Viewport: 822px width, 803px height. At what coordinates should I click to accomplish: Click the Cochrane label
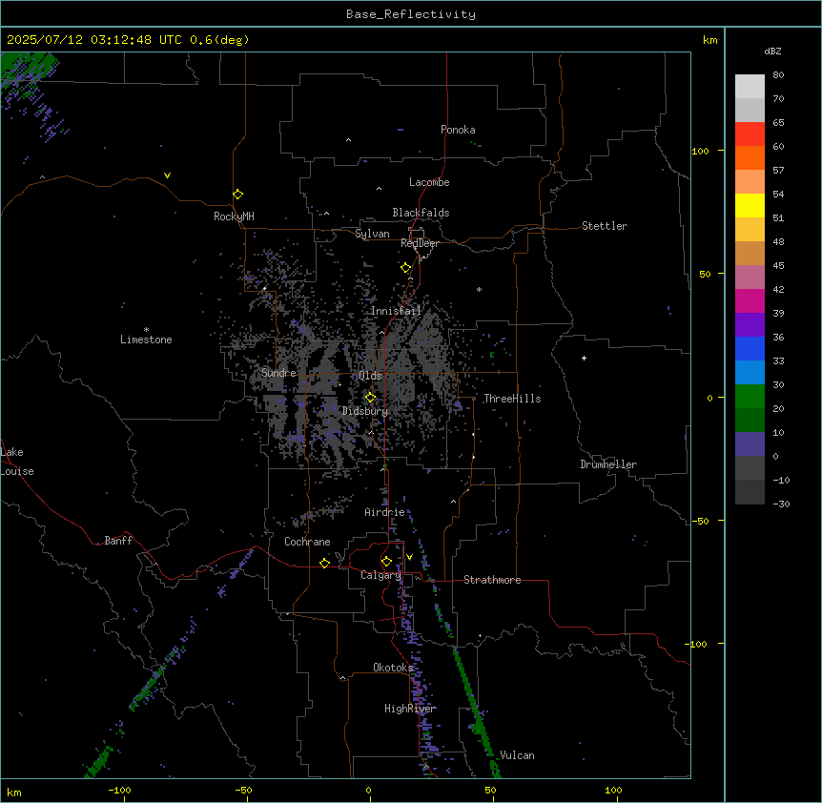pyautogui.click(x=307, y=542)
